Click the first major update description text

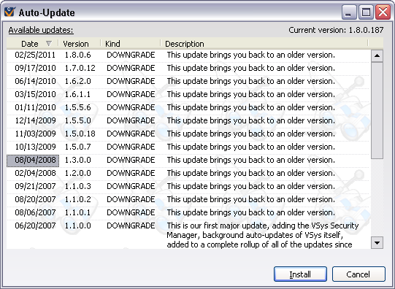(x=263, y=235)
